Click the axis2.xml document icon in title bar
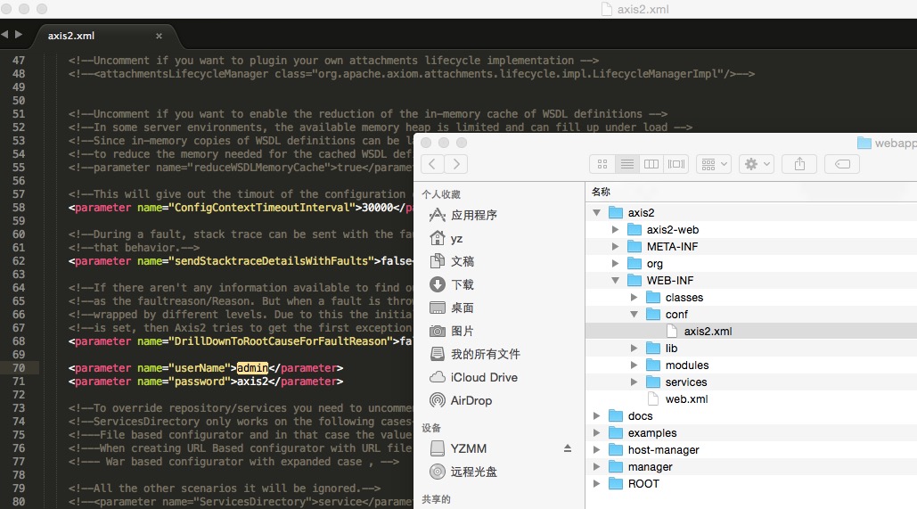 607,9
